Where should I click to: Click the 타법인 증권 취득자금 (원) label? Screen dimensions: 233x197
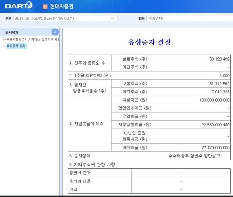pos(135,136)
